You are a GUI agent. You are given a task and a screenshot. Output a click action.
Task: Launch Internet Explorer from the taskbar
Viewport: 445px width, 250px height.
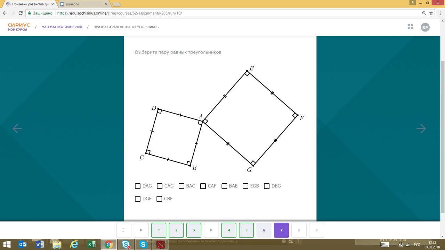74,244
